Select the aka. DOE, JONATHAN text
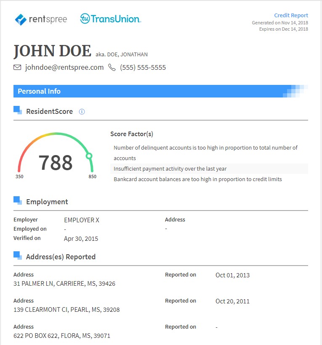Screen dimensions: 322x345 click(x=122, y=55)
